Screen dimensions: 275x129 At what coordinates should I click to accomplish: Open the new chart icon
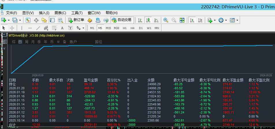[3, 20]
